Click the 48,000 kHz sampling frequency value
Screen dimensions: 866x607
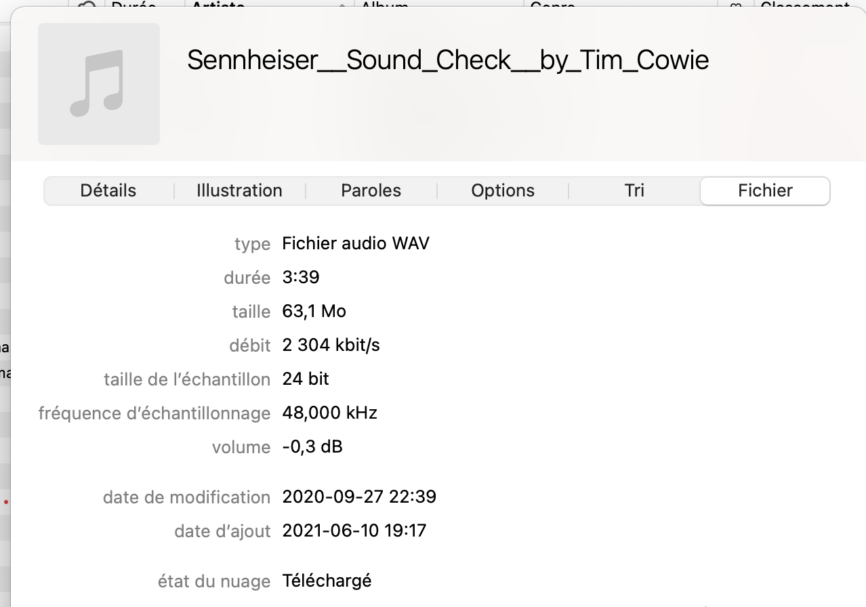click(329, 413)
